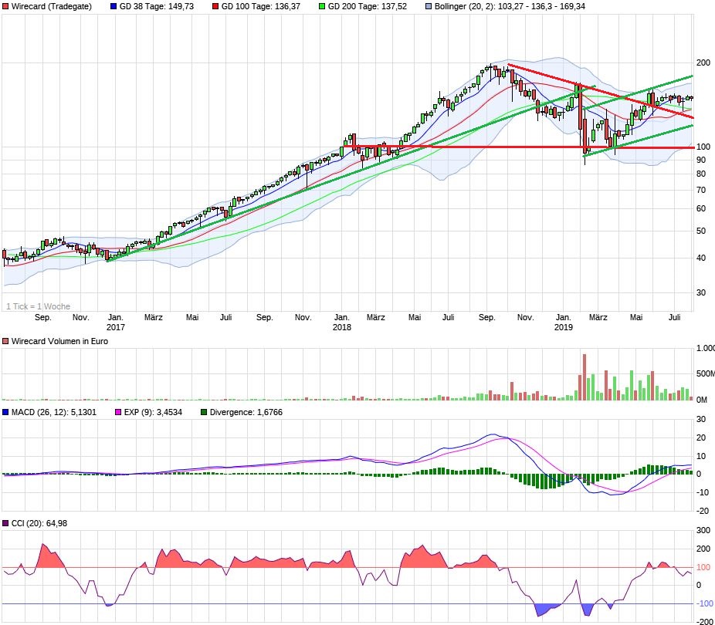Click the blue GD 38 Tage legend swatch

(114, 6)
